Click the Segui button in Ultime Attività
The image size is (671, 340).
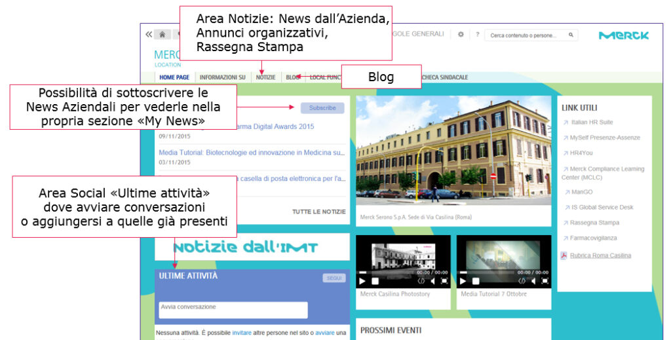tap(334, 278)
